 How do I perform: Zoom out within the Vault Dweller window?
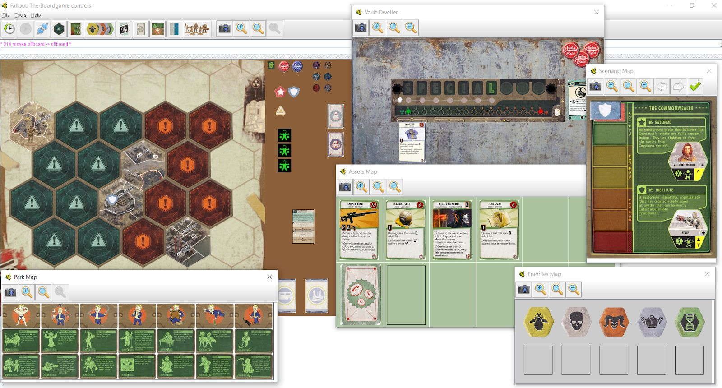(x=411, y=28)
